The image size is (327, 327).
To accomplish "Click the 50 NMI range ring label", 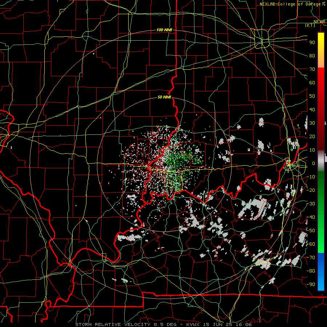I will pyautogui.click(x=164, y=97).
